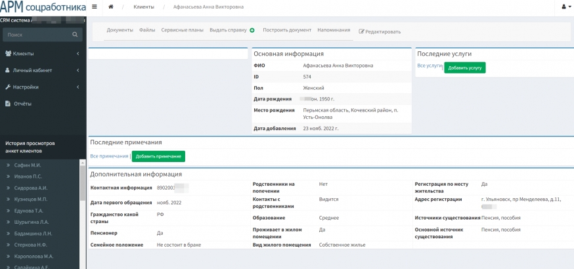Click the Личный кабинет person icon
Image resolution: width=574 pixels, height=269 pixels.
[7, 70]
